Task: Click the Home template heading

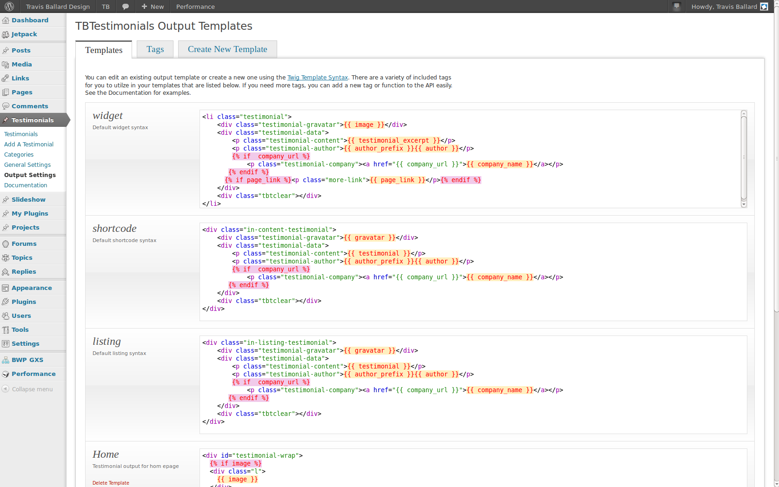Action: tap(106, 454)
